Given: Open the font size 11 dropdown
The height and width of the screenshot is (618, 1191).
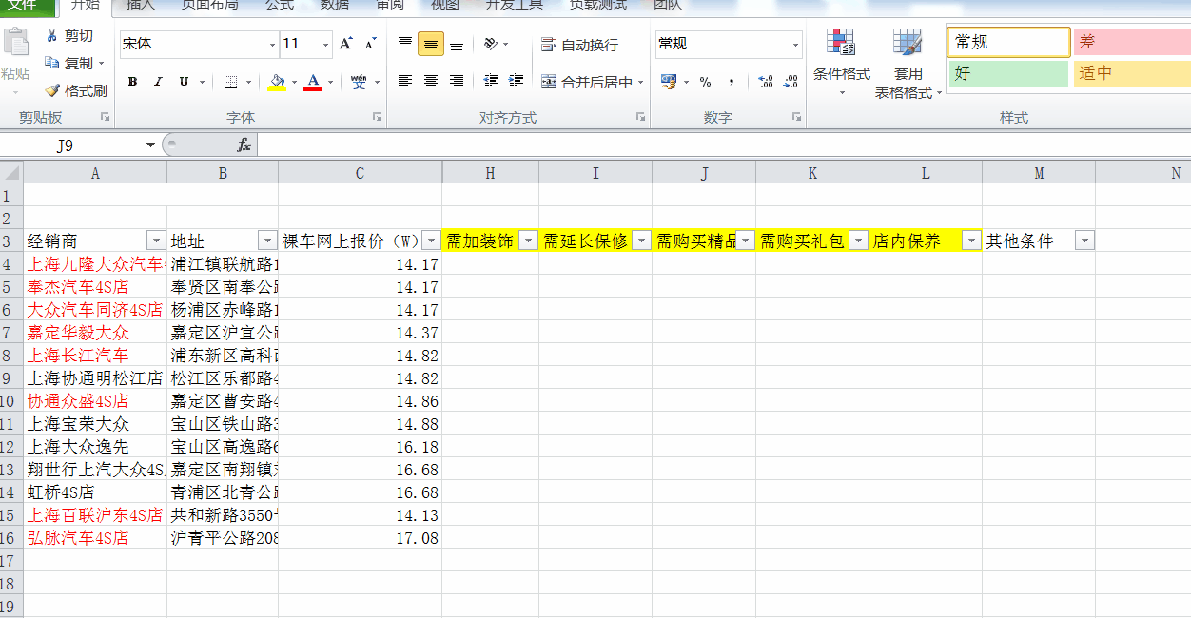Looking at the screenshot, I should click(326, 45).
